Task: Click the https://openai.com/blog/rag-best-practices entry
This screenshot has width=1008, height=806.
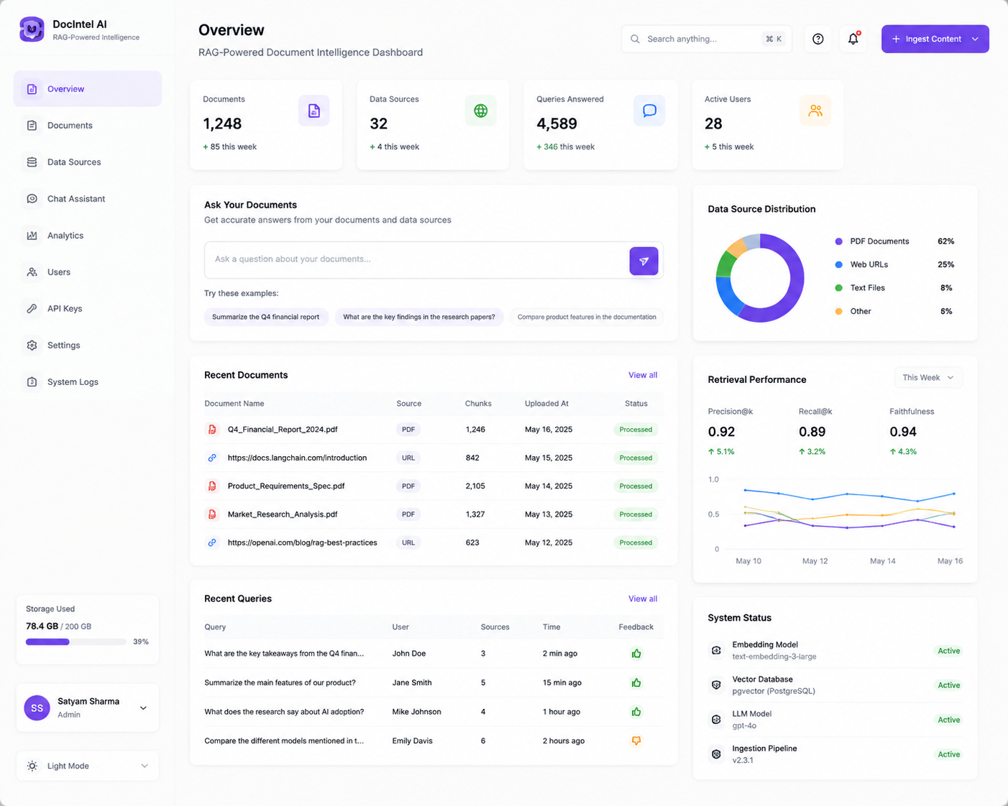Action: [302, 542]
